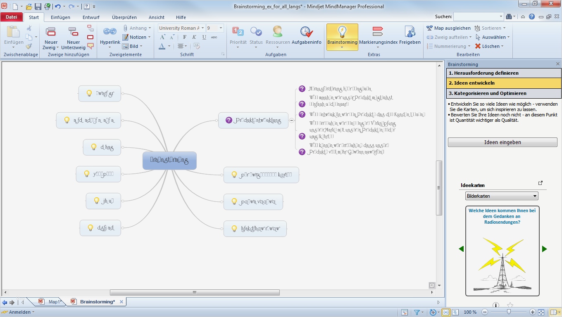Viewport: 562px width, 317px height.
Task: Click the Neuer Zweig icon
Action: click(x=51, y=32)
